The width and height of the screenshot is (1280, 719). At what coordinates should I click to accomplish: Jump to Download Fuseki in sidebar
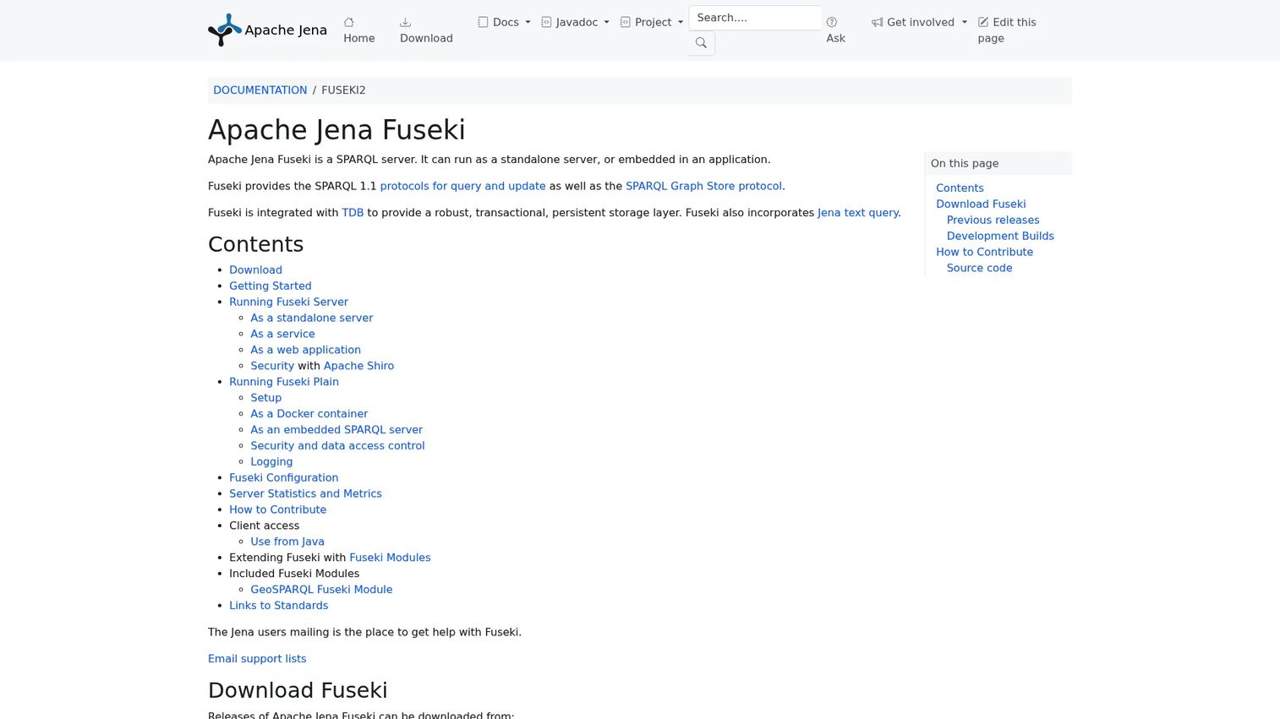click(x=981, y=204)
